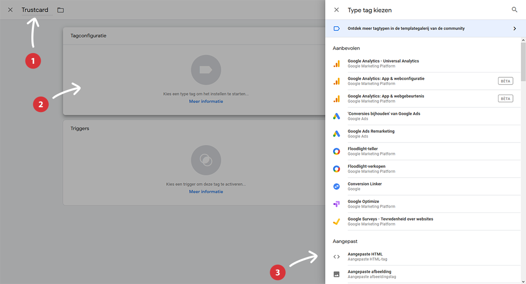Image resolution: width=526 pixels, height=284 pixels.
Task: Click 'Meer informatie' link under Triggers
Action: [206, 192]
